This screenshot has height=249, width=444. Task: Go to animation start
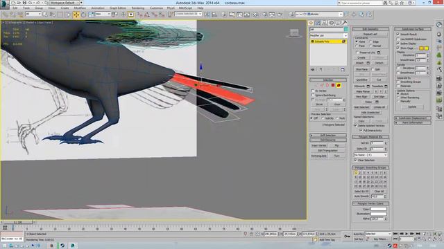coord(395,234)
